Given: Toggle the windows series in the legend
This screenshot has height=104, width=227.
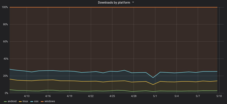Looking at the screenshot, I should pos(50,101).
